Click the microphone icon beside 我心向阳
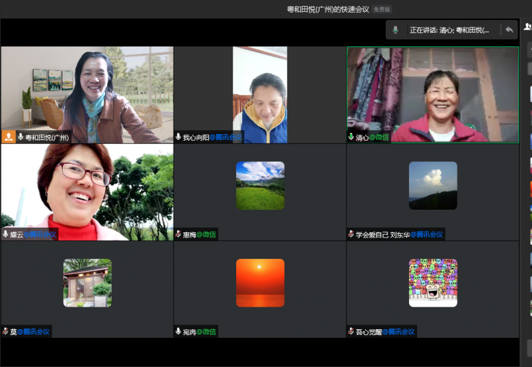The image size is (532, 367). click(x=178, y=137)
